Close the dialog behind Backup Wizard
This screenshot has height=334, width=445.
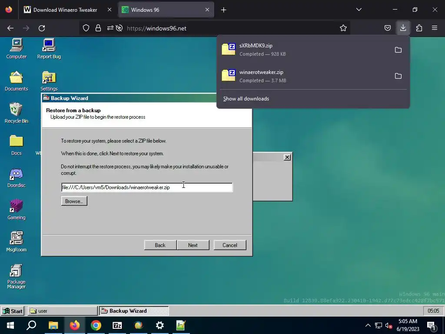(x=287, y=157)
